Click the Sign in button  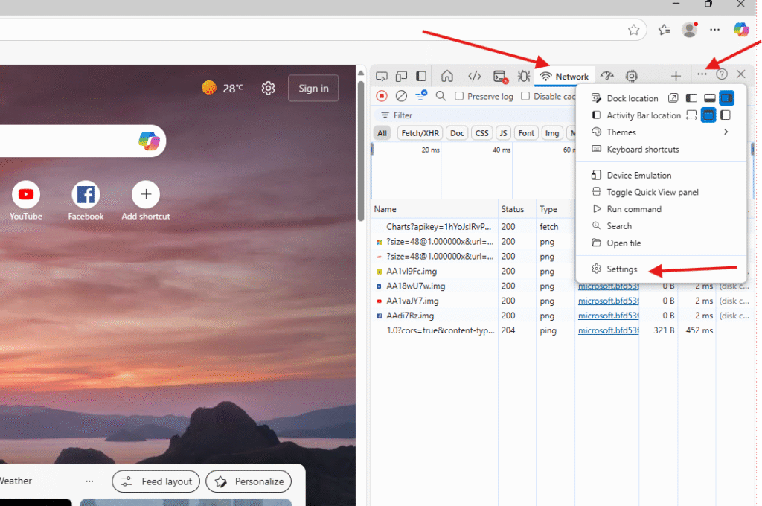coord(313,88)
